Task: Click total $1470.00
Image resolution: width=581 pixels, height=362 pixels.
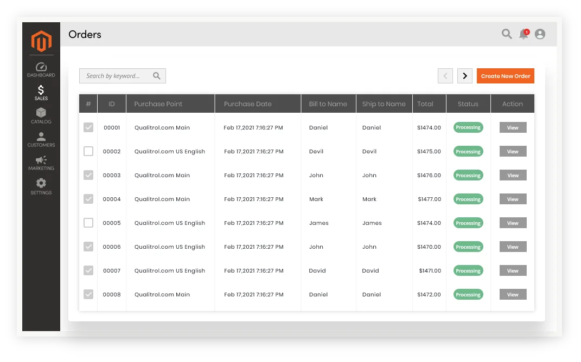Action: (x=429, y=247)
